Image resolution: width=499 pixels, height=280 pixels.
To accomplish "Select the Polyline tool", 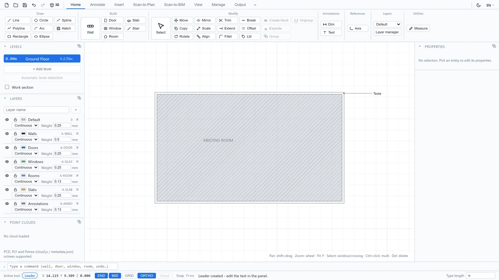I will (18, 28).
